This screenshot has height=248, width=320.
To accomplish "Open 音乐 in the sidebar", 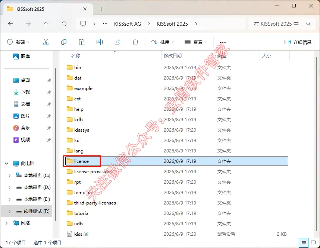I will (x=21, y=128).
